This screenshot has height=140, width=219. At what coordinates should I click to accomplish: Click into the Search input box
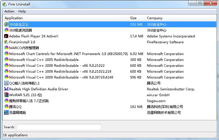(x=59, y=127)
